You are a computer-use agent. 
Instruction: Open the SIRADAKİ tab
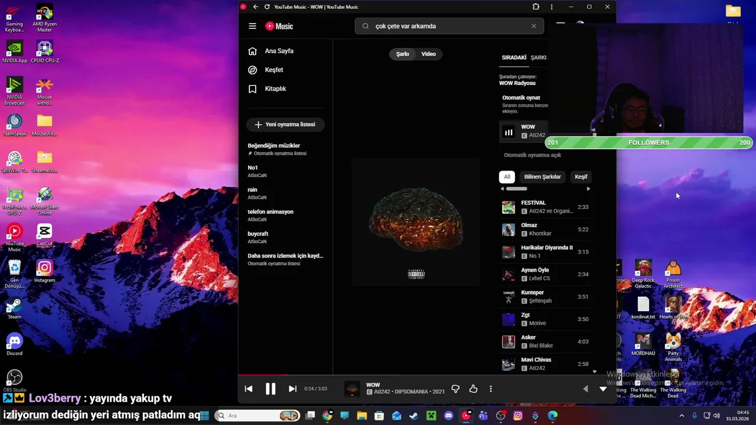(514, 57)
